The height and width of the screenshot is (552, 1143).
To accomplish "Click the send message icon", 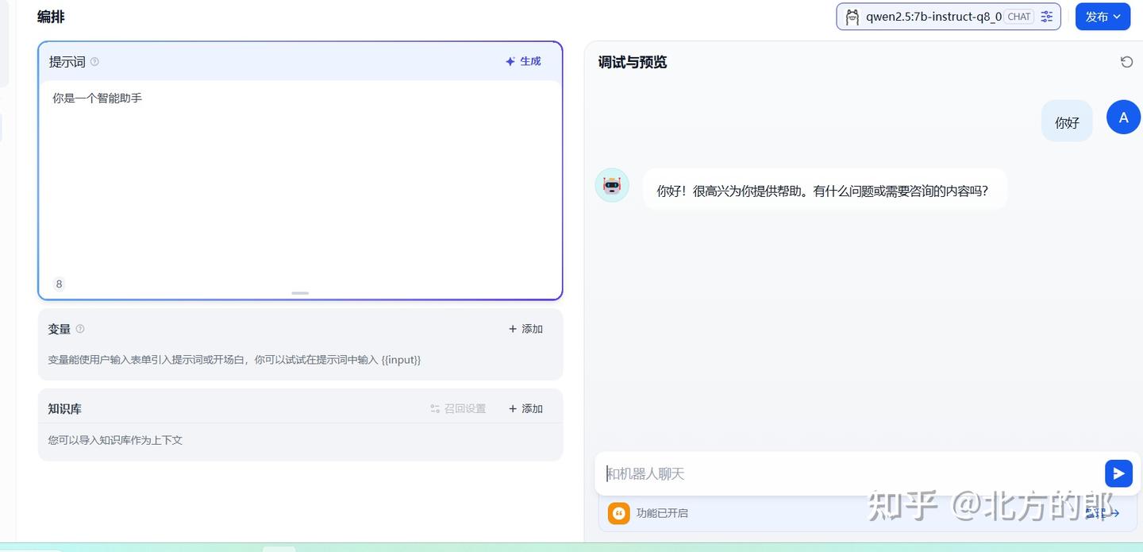I will tap(1118, 473).
